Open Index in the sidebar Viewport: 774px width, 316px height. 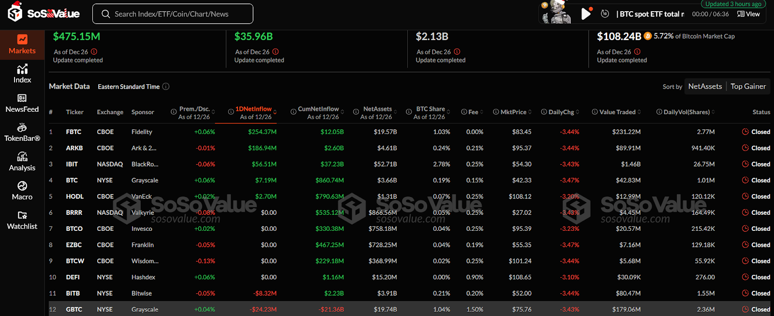click(x=22, y=74)
